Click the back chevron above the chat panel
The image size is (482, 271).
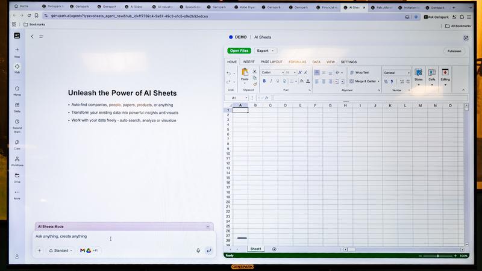point(32,37)
